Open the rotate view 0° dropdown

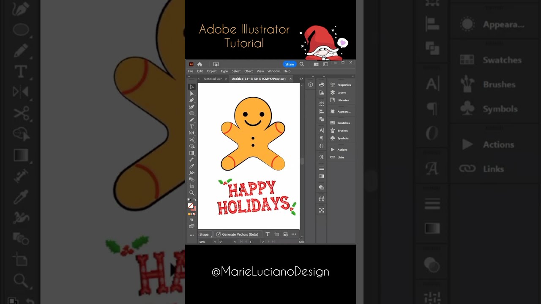235,242
